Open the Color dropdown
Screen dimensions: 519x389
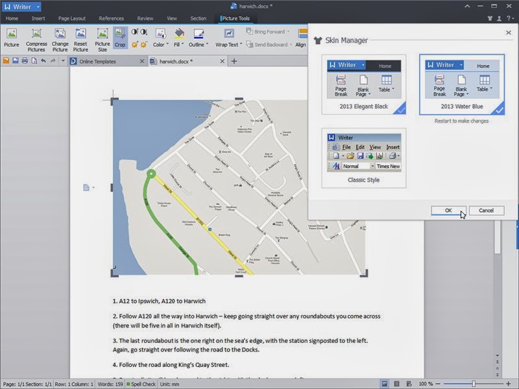(x=160, y=38)
